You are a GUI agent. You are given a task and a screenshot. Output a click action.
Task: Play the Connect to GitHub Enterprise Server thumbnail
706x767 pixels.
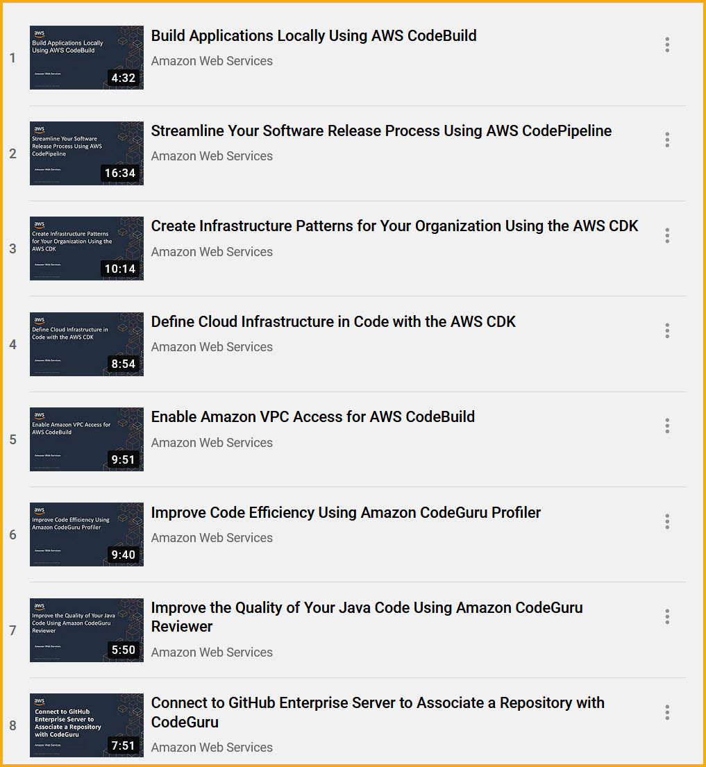[87, 725]
